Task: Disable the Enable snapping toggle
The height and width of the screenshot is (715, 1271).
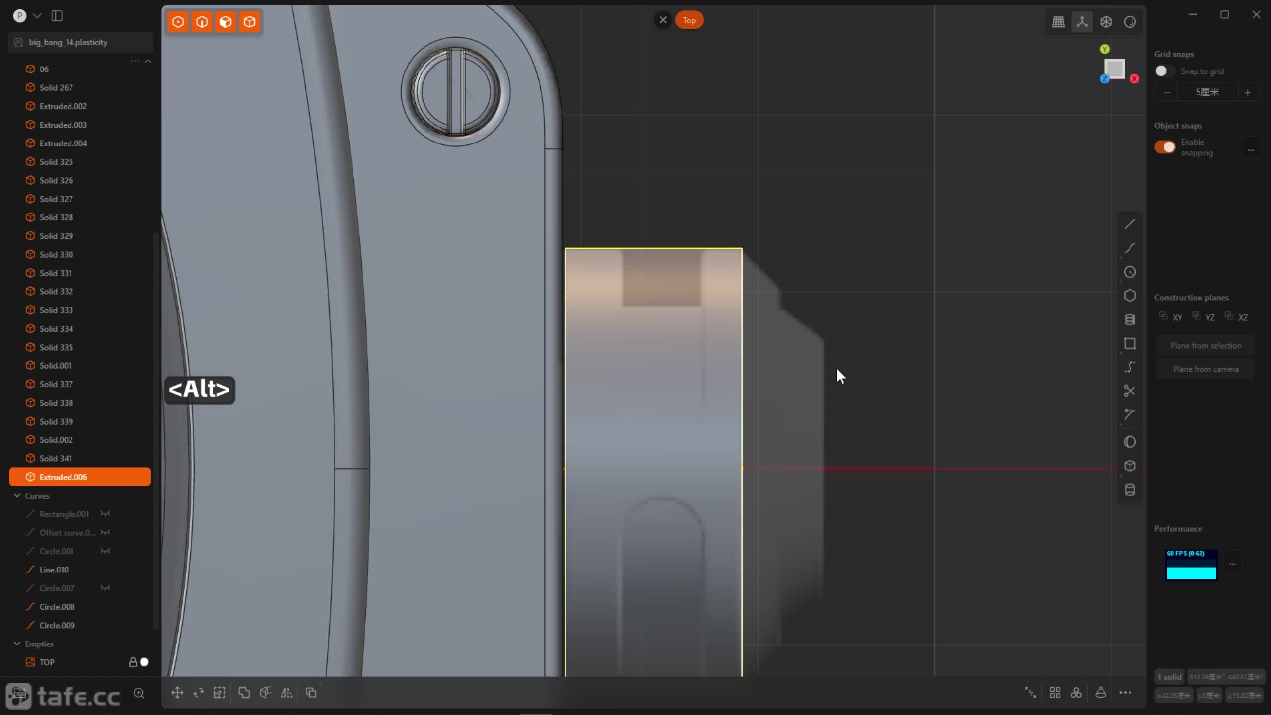Action: point(1164,147)
